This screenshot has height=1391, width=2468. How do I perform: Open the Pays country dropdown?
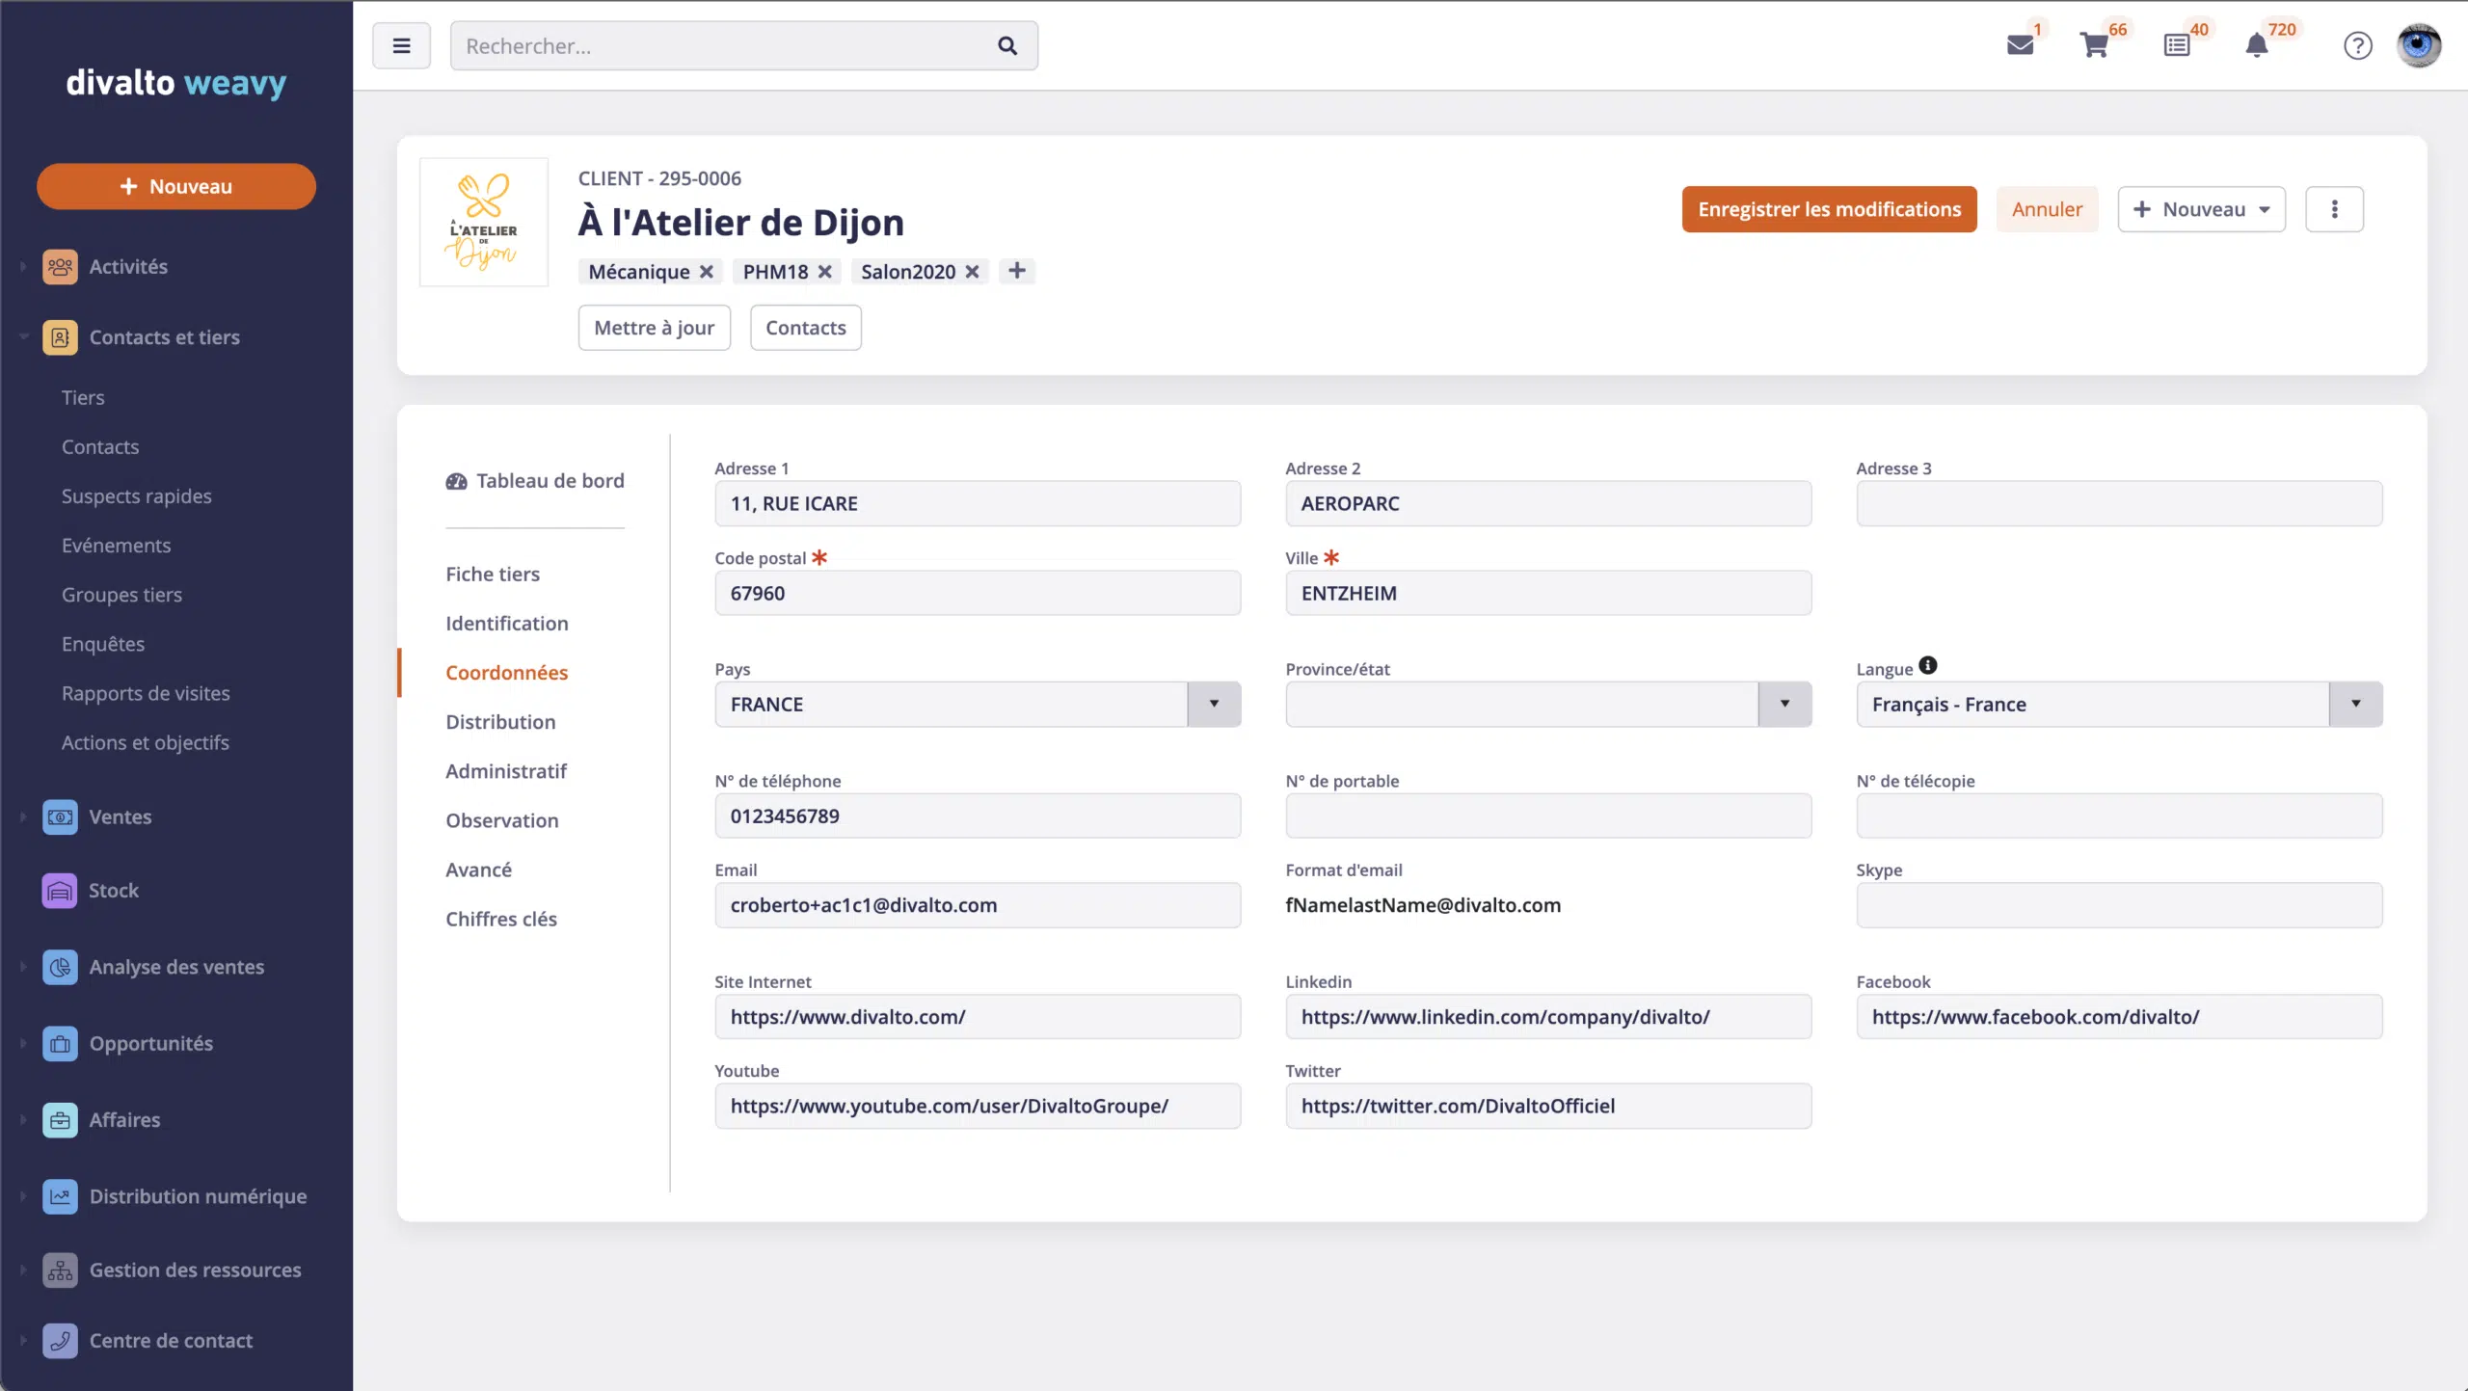1213,704
